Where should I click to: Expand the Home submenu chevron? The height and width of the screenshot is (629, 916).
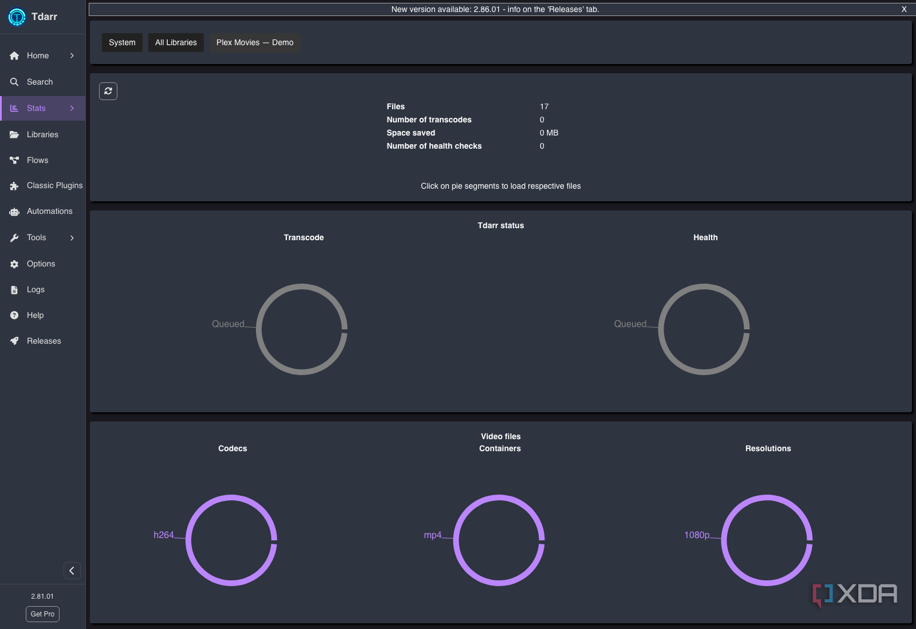(x=72, y=55)
